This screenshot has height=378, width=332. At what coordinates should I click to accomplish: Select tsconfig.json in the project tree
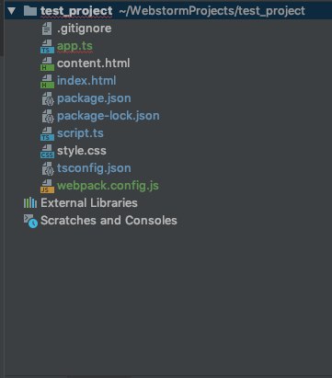pos(94,168)
